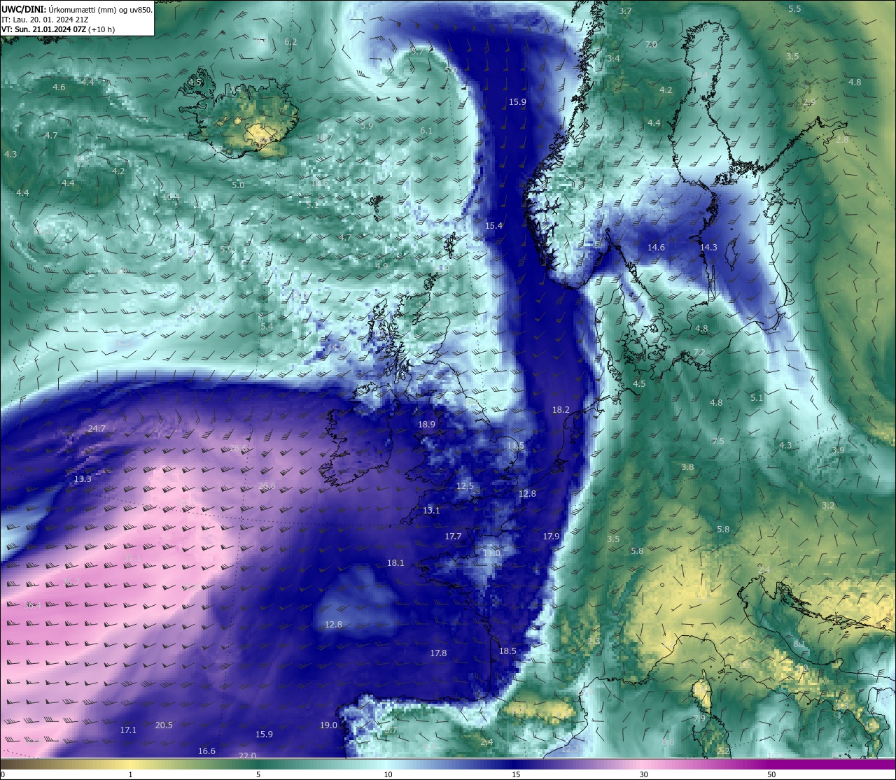Click the 12.5 value on the map

pos(465,486)
